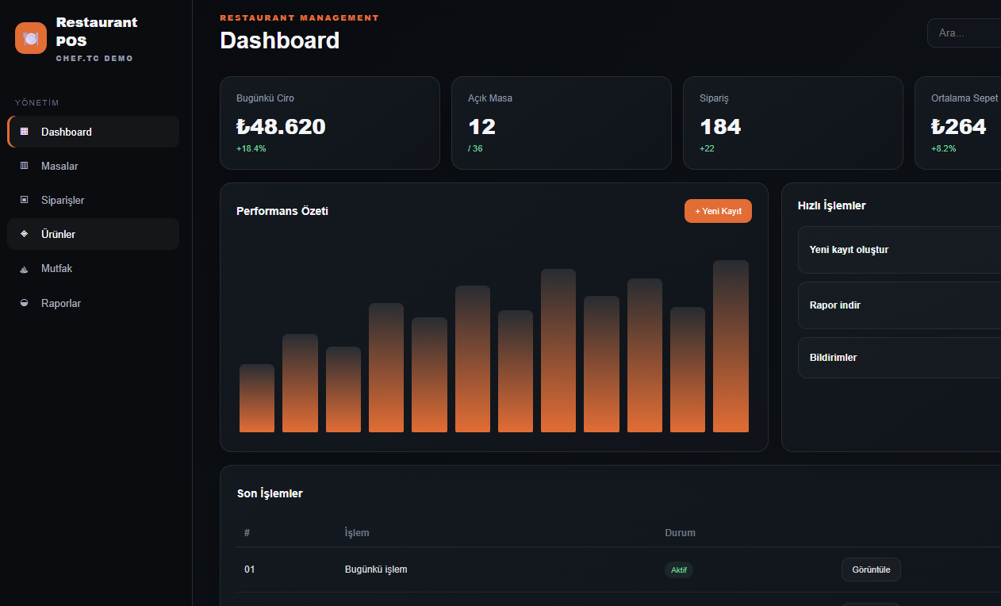Click the orange Restaurant POS logo icon

point(31,38)
